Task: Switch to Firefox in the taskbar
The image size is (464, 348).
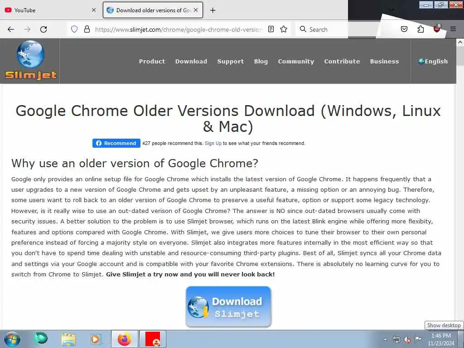Action: tap(125, 339)
